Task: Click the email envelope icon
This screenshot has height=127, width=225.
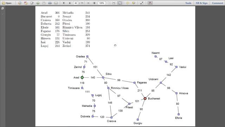Action: click(x=56, y=3)
